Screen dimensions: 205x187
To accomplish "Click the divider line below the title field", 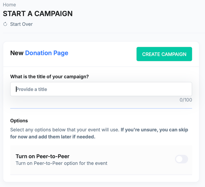I will 101,108.
